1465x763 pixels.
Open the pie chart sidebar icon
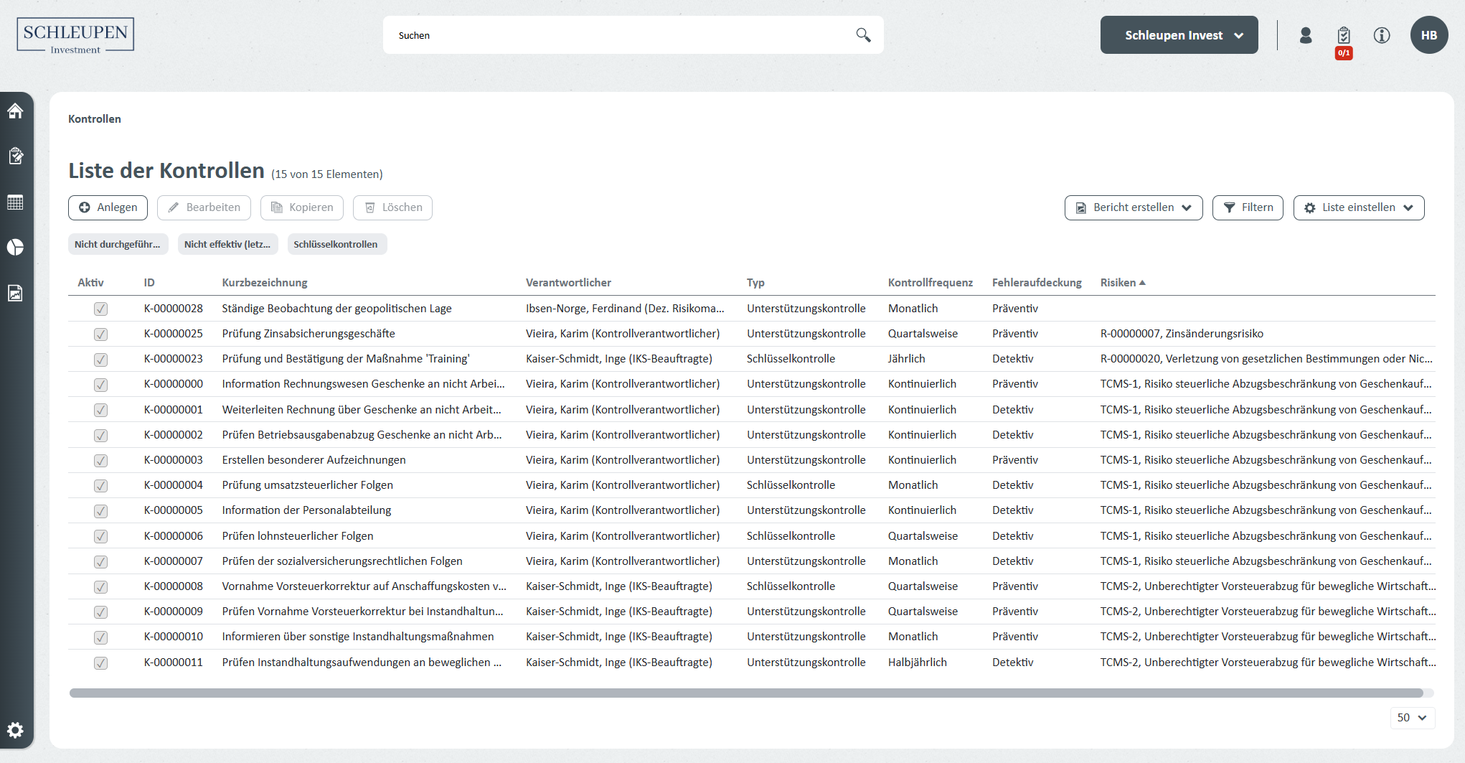pos(15,248)
